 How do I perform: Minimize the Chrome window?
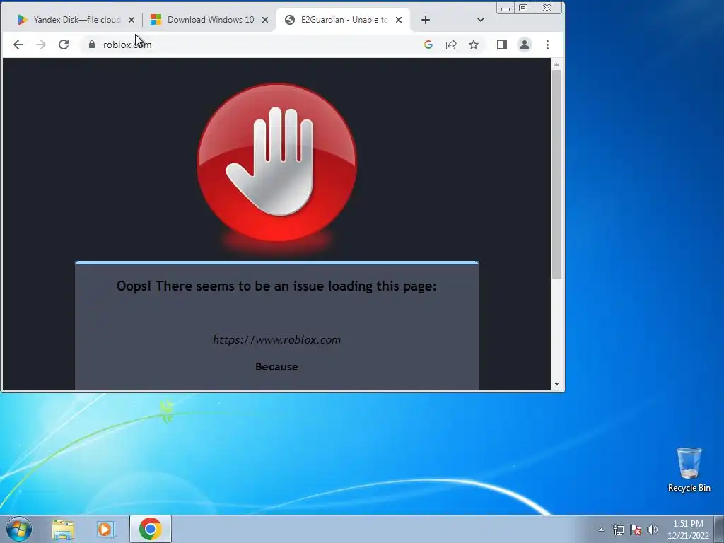506,8
